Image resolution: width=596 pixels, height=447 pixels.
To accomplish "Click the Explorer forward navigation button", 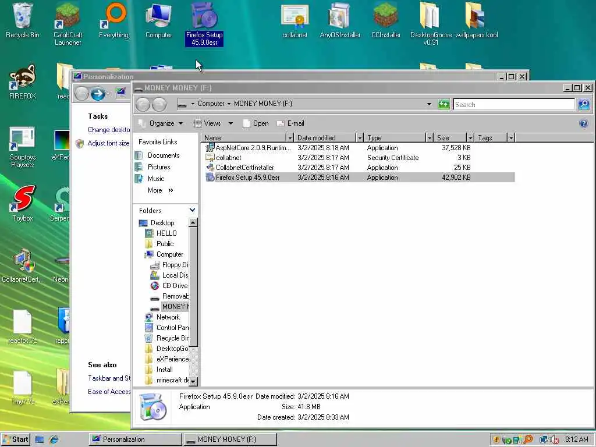I will click(159, 104).
